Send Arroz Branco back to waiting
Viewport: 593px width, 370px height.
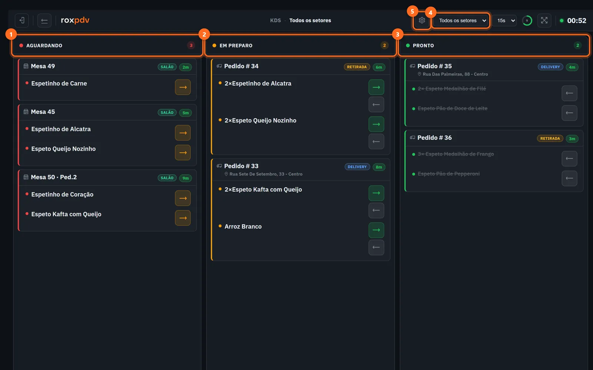376,247
